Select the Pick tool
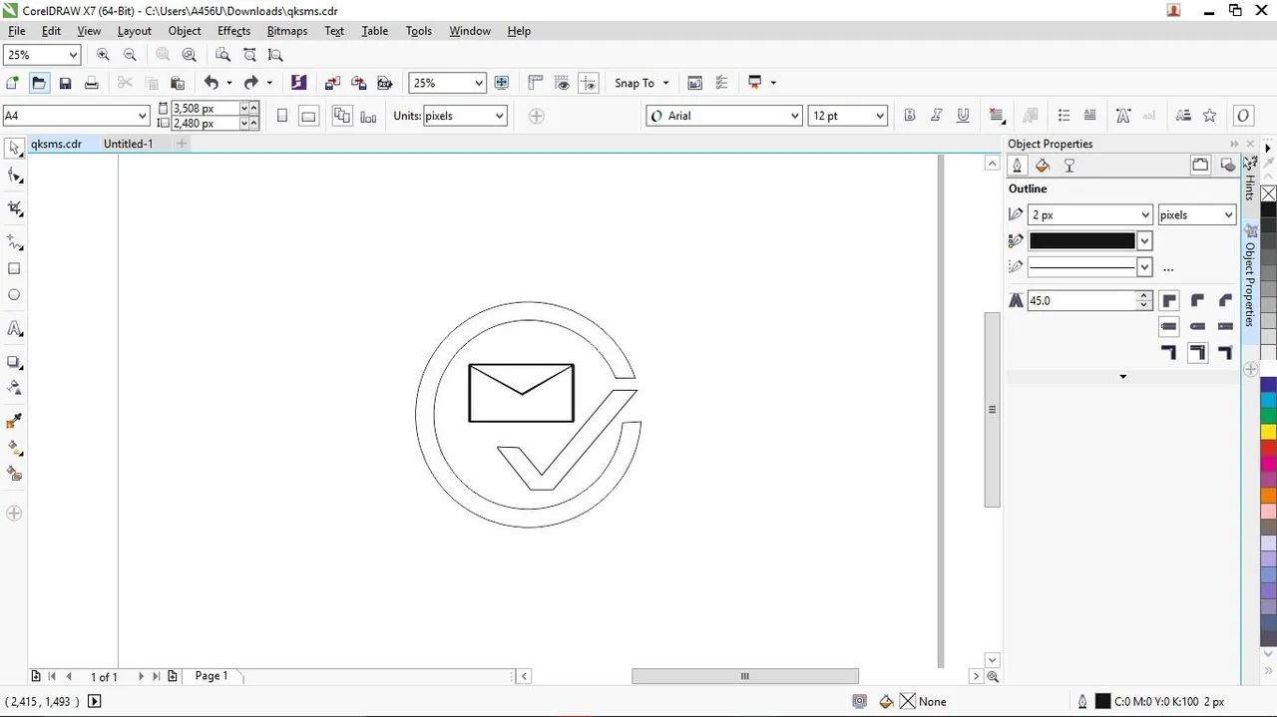 point(14,149)
